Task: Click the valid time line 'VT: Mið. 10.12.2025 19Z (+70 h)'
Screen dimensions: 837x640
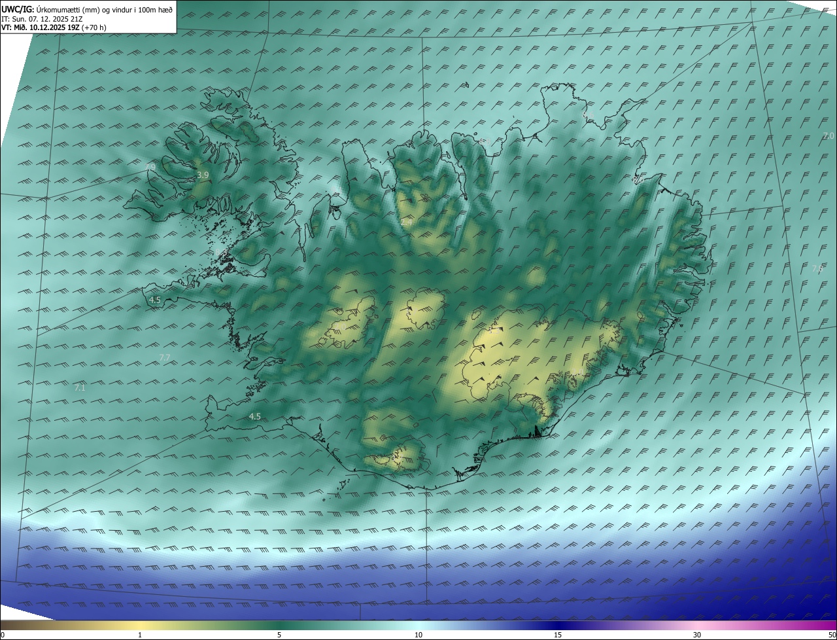Action: tap(54, 27)
